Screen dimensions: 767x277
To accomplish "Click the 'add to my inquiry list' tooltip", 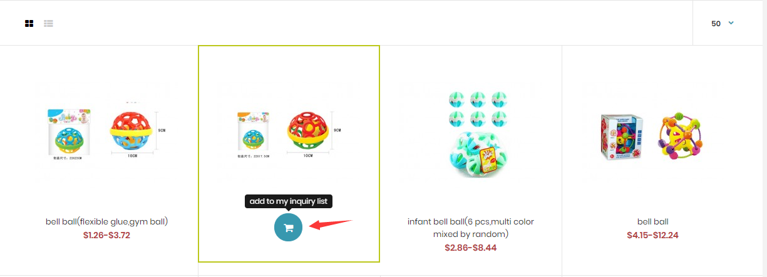I will click(288, 201).
